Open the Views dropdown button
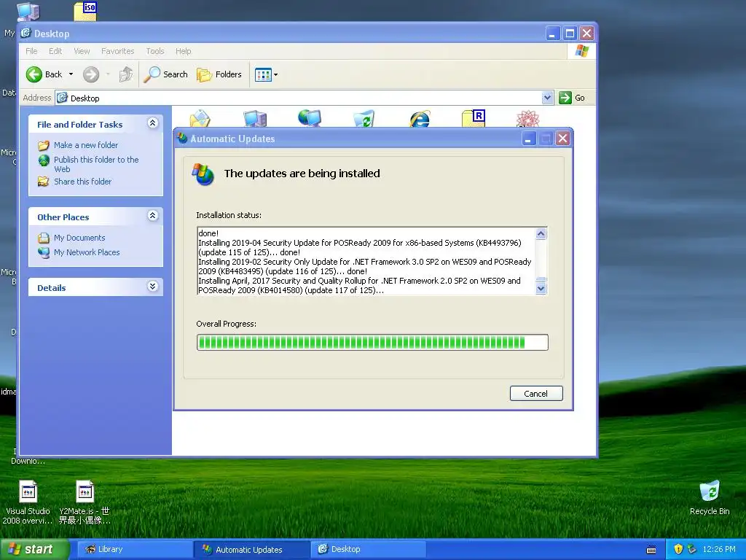The width and height of the screenshot is (746, 560). tap(266, 74)
